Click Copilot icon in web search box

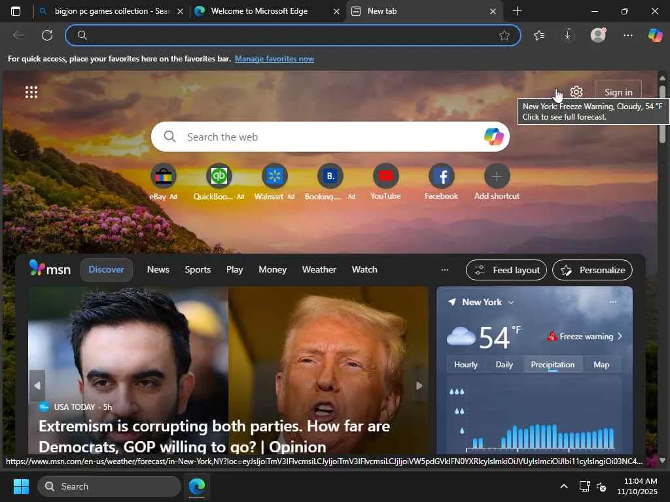pyautogui.click(x=493, y=137)
